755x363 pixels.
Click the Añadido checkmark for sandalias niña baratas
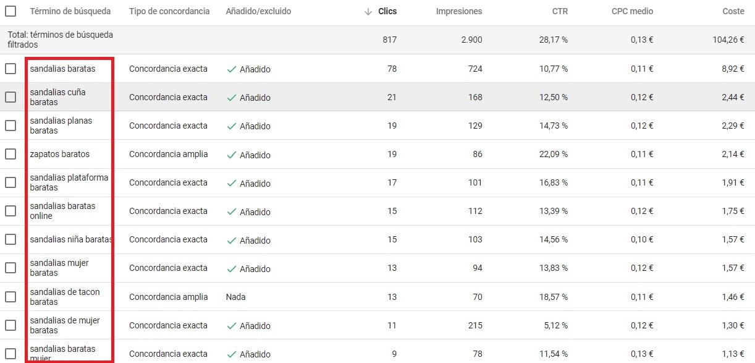pos(232,240)
